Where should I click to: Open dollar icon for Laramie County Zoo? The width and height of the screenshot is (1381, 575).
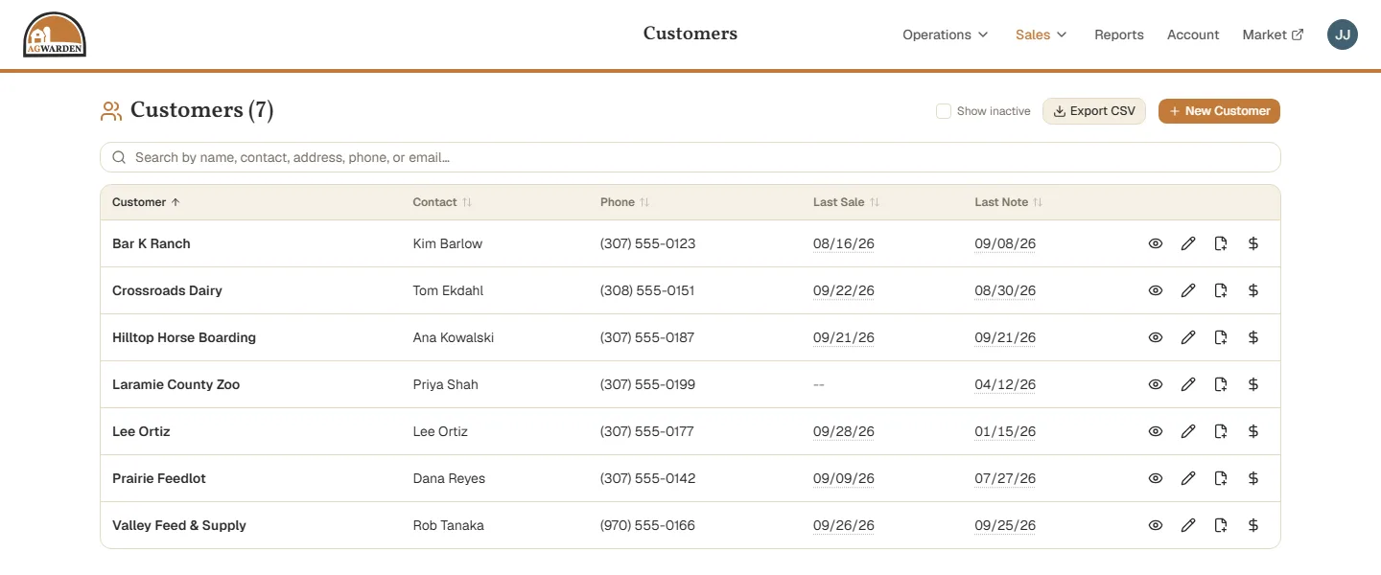(1253, 384)
